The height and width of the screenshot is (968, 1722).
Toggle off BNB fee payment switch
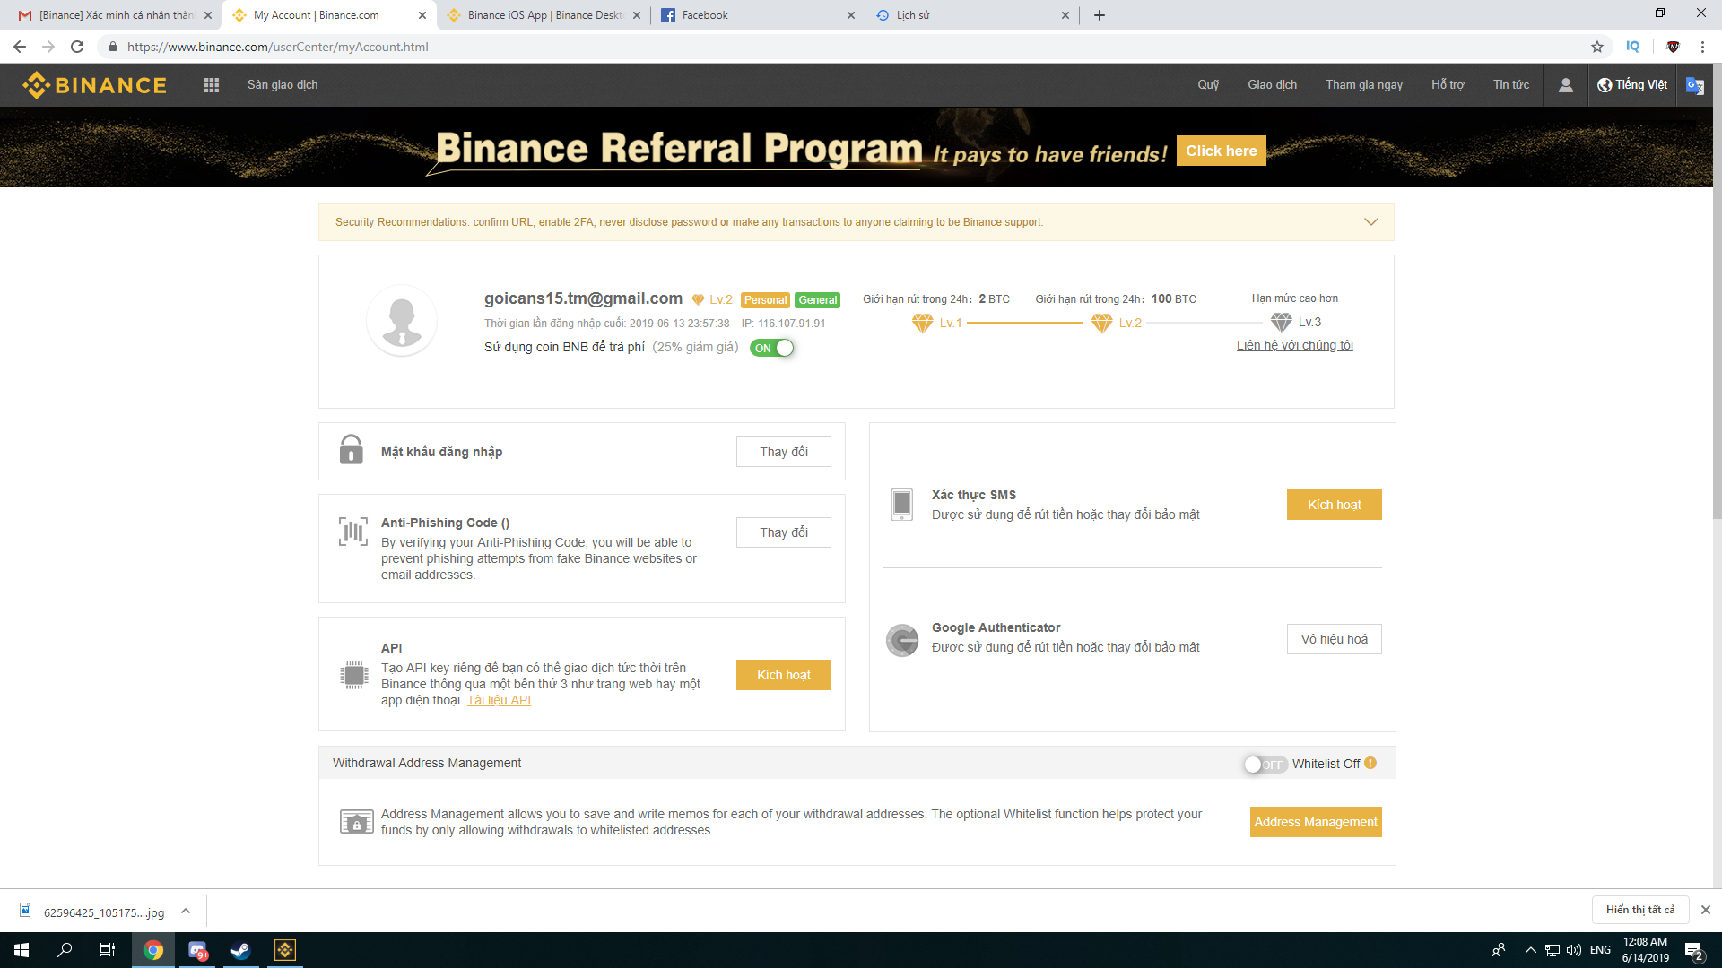click(x=772, y=349)
